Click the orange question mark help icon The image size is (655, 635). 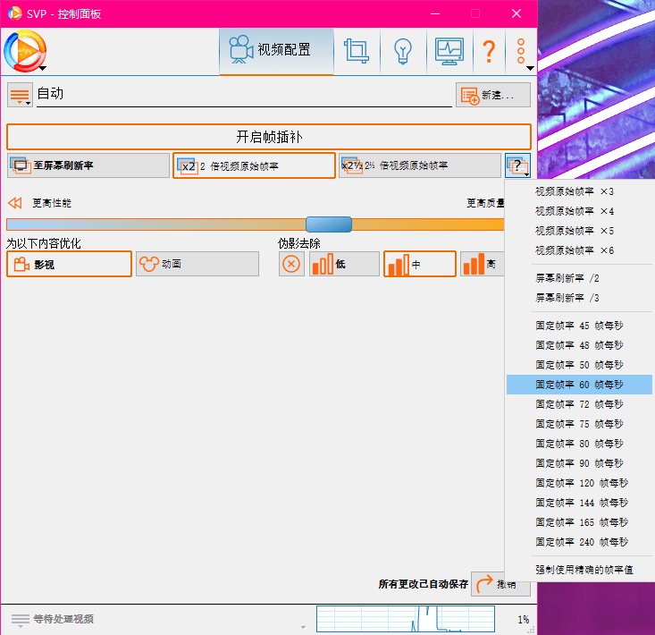[x=488, y=51]
